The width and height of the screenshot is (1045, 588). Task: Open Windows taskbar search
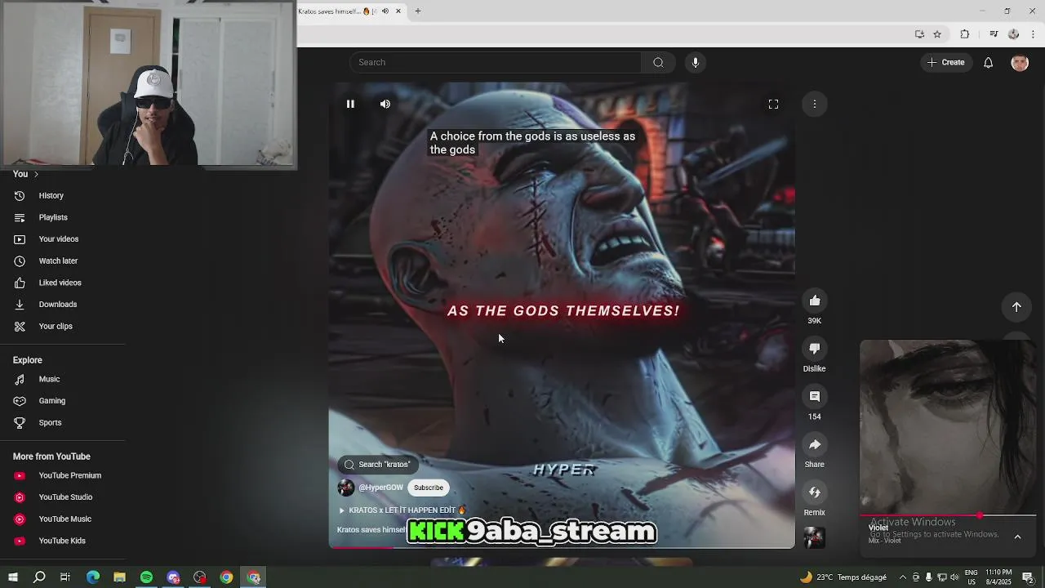tap(39, 577)
